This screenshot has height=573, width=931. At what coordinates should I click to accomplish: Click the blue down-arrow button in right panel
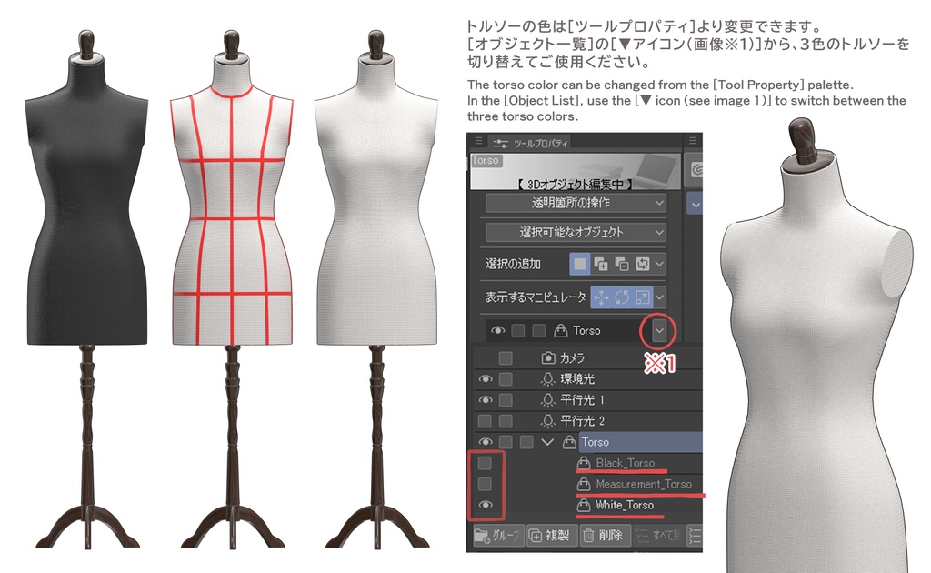click(x=696, y=205)
